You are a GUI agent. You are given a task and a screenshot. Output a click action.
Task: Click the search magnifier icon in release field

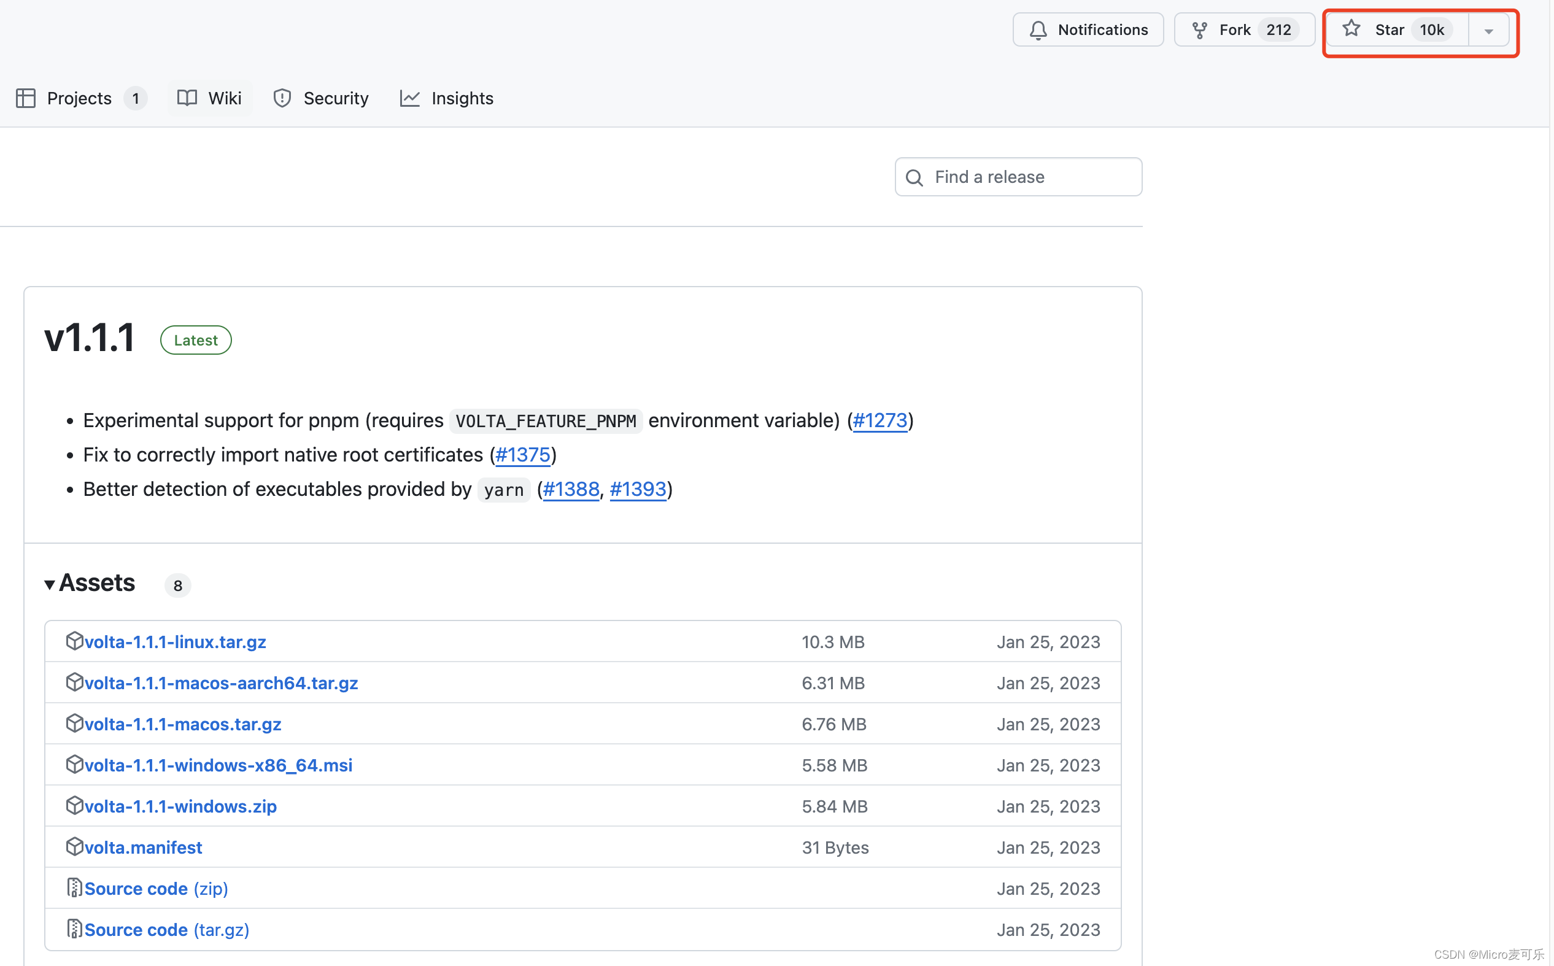pos(914,177)
